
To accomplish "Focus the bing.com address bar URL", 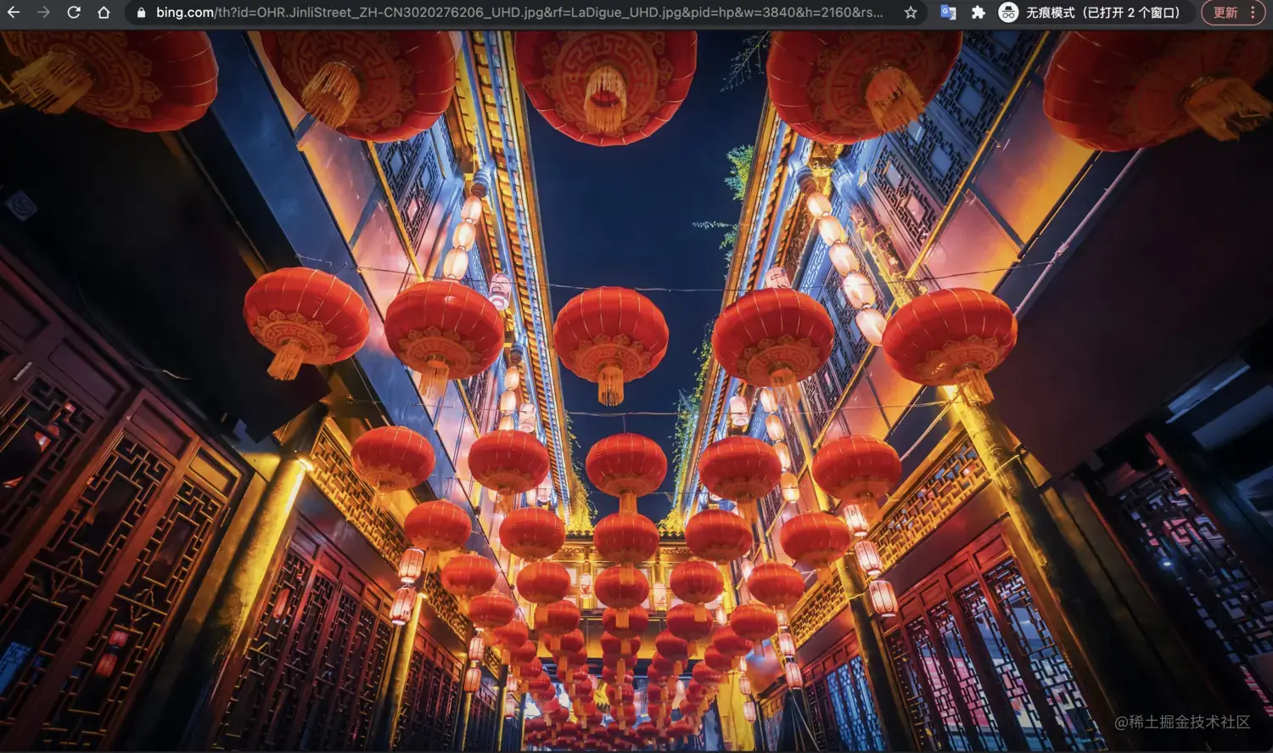I will [519, 13].
